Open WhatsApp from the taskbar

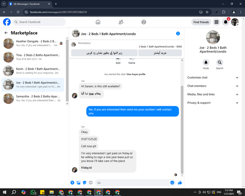[33, 192]
